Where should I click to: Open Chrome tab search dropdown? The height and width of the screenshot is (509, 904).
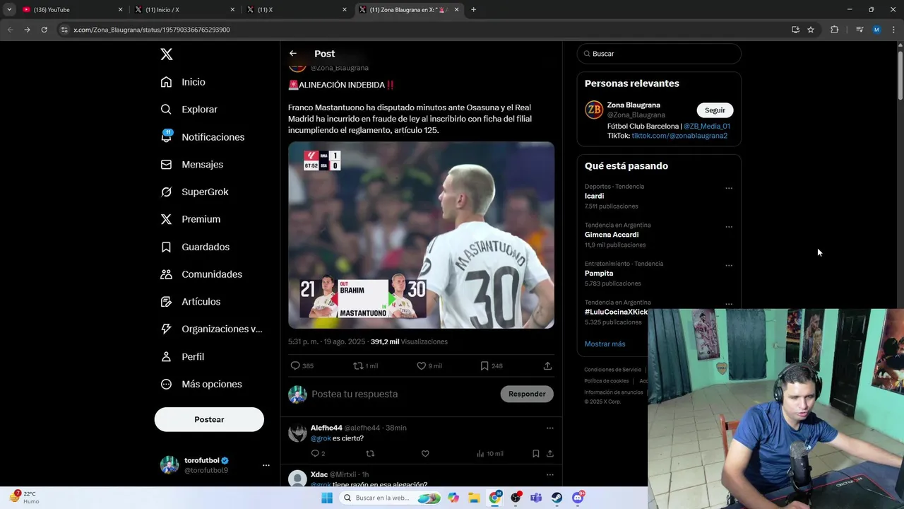(8, 10)
